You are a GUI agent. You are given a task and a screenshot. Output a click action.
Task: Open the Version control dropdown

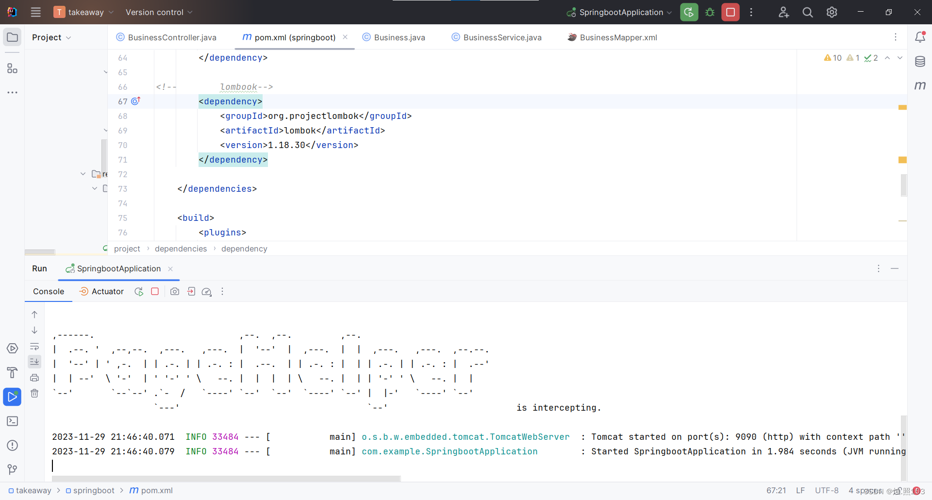click(159, 12)
